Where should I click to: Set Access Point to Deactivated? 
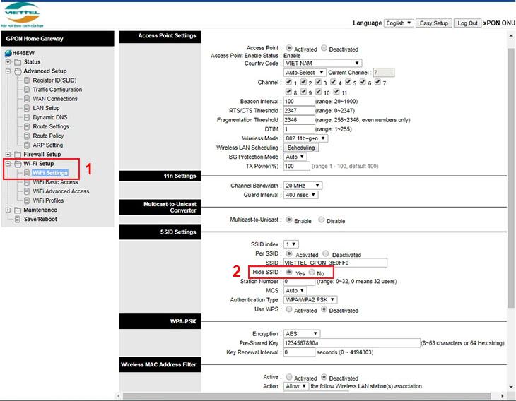pos(324,48)
